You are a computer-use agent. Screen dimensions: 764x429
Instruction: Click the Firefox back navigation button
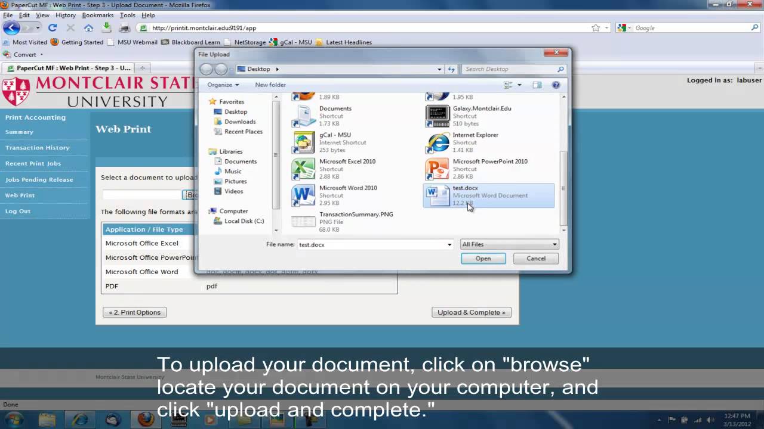pos(11,27)
